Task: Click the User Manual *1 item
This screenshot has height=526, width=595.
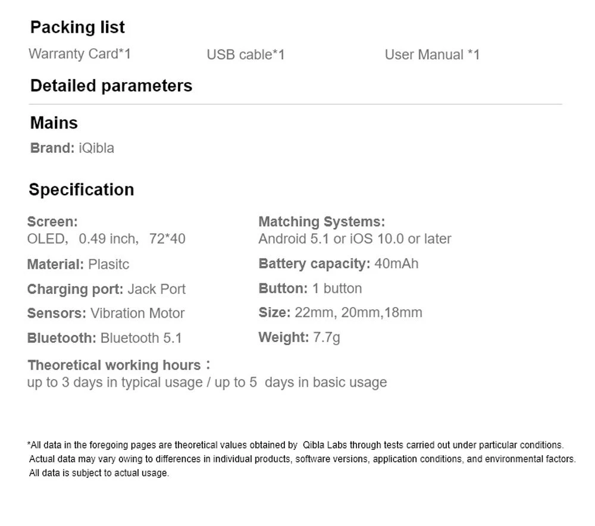Action: pyautogui.click(x=432, y=55)
